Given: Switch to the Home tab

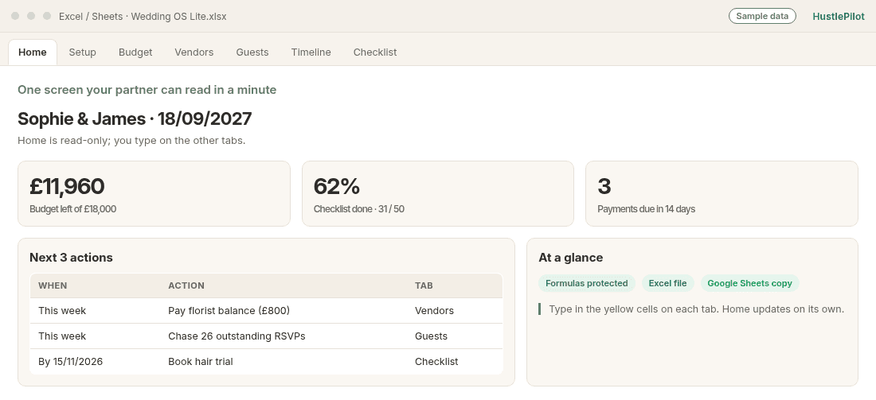Looking at the screenshot, I should [33, 52].
